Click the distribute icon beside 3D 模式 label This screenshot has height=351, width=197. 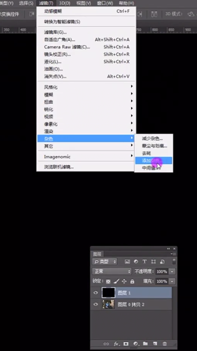tap(154, 14)
